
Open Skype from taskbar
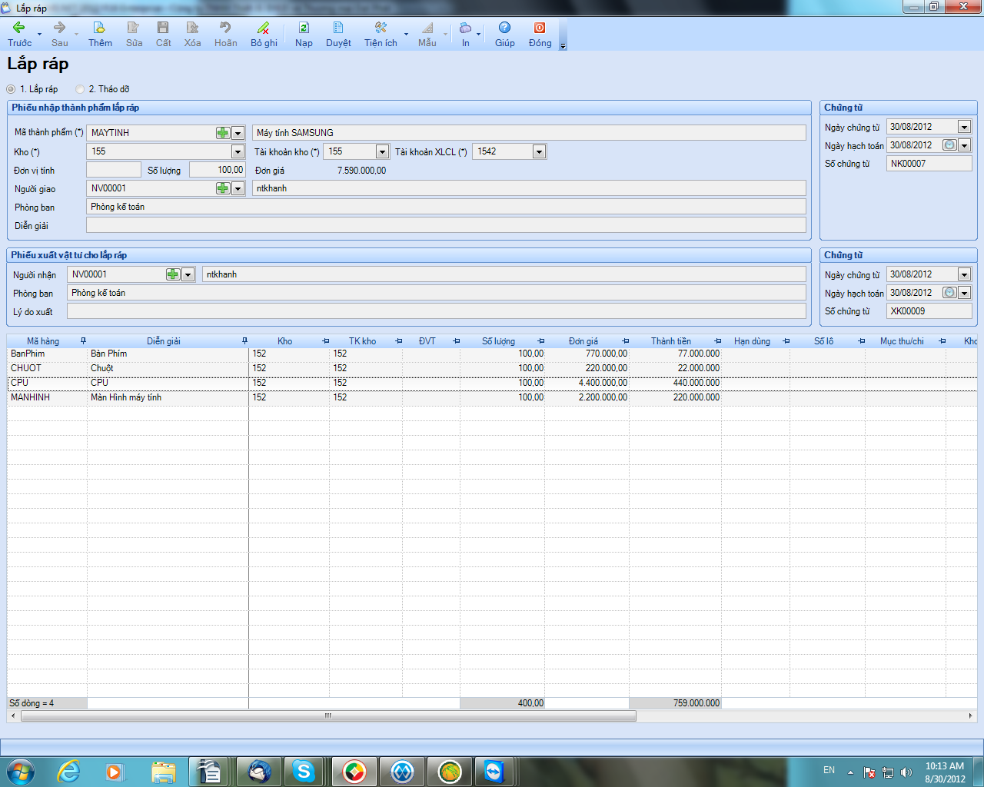(x=304, y=772)
